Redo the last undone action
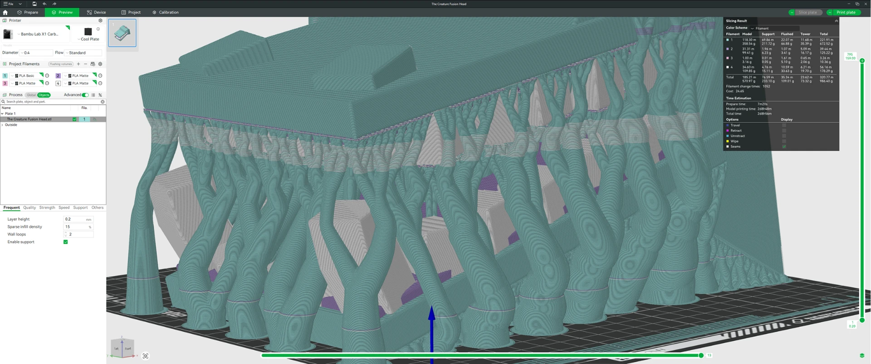The height and width of the screenshot is (364, 871). coord(54,4)
